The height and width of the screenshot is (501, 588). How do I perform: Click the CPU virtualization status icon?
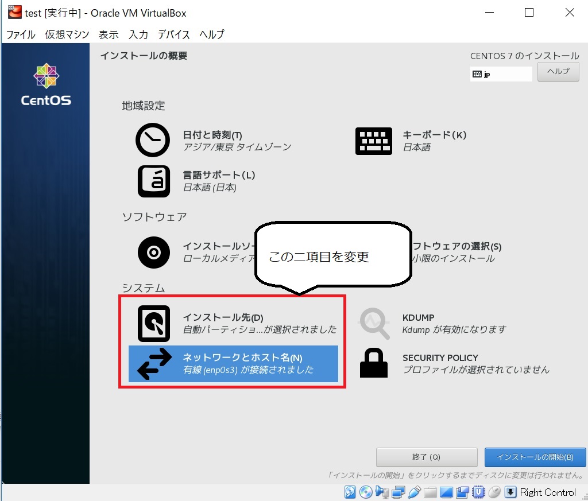[478, 492]
